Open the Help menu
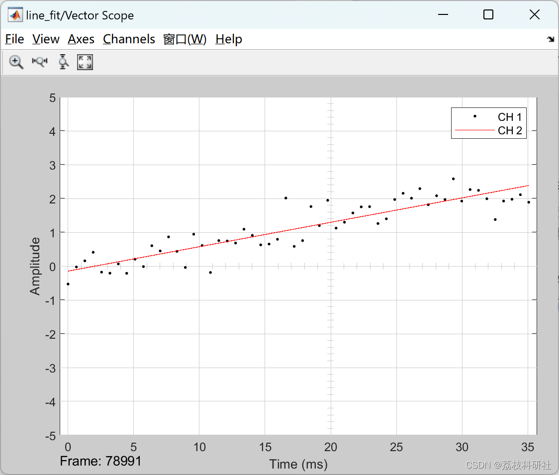 coord(228,39)
